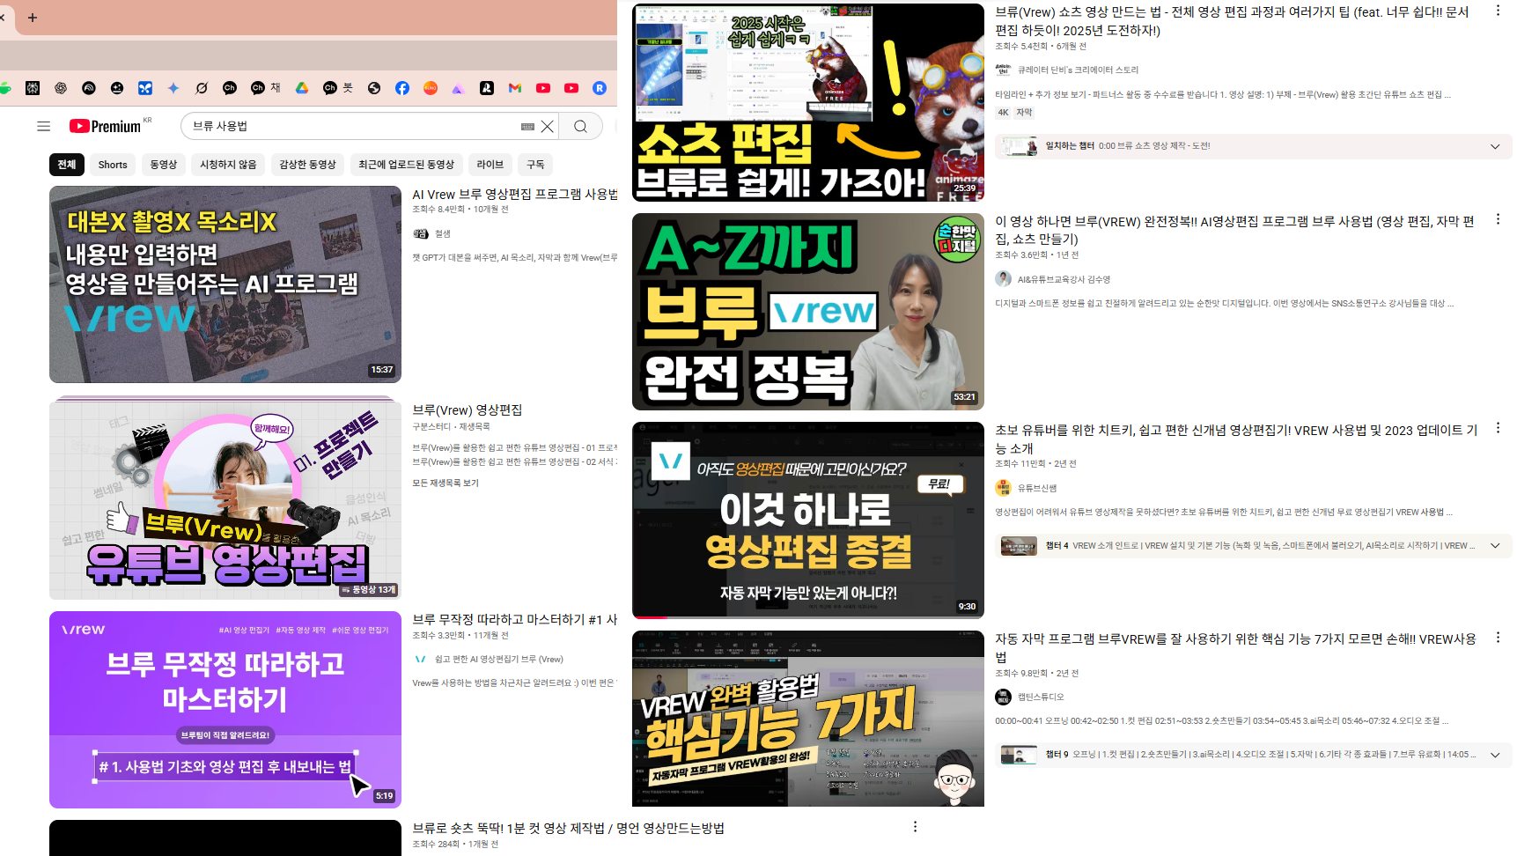Click the 모든 재생목록 보기 link
Image resolution: width=1517 pixels, height=856 pixels.
446,483
